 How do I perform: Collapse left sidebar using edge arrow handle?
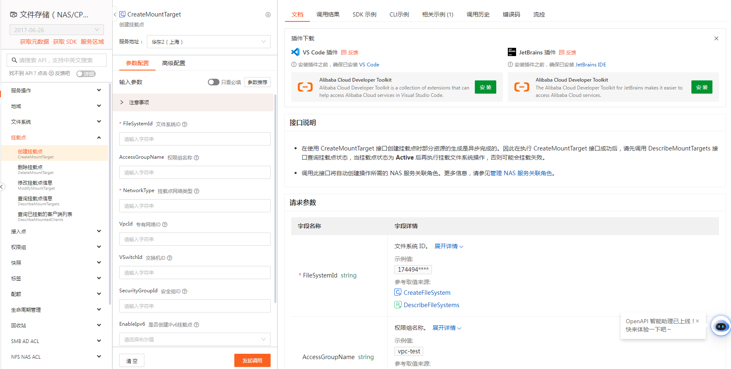pos(2,187)
